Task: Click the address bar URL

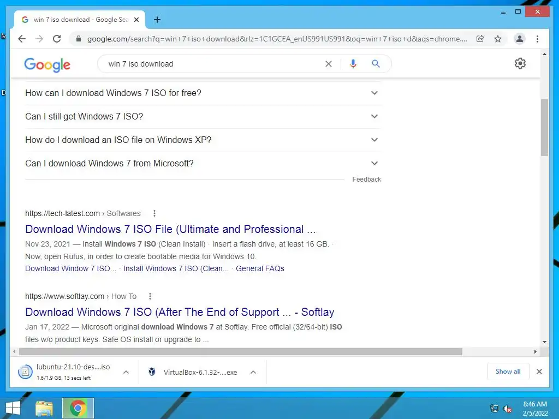Action: pos(277,39)
